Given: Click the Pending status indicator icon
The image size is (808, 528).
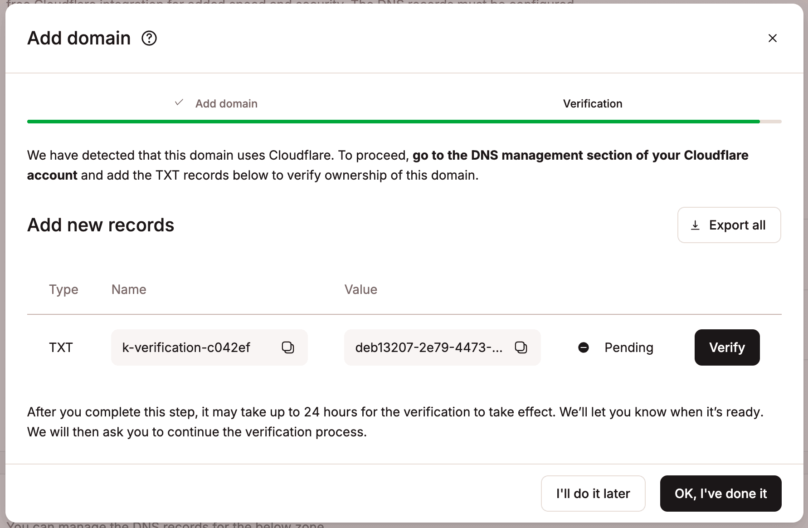Looking at the screenshot, I should coord(584,347).
